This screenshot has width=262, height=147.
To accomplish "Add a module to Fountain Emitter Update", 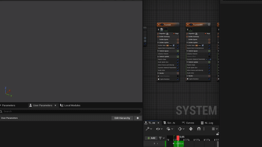I will [x=178, y=42].
